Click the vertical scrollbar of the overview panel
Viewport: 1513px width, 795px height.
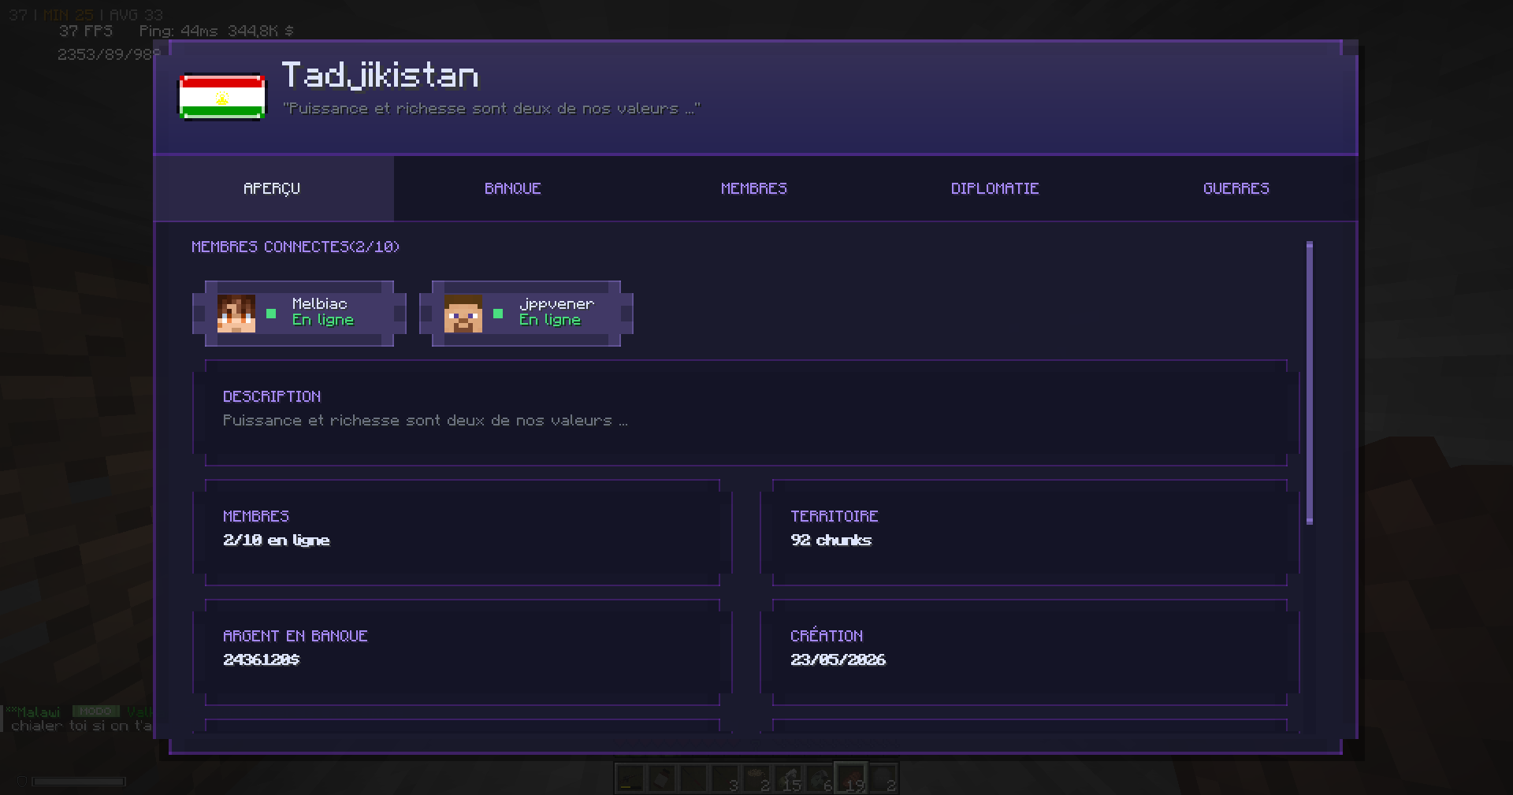coord(1310,383)
